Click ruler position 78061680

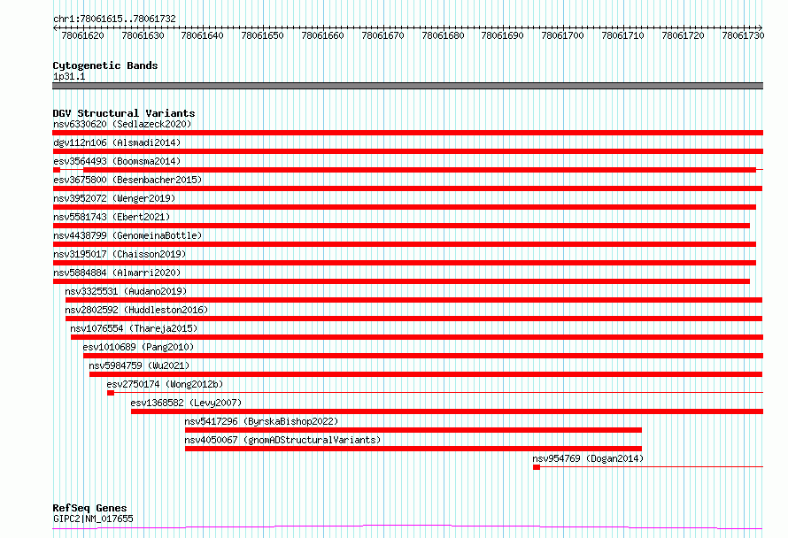(444, 35)
